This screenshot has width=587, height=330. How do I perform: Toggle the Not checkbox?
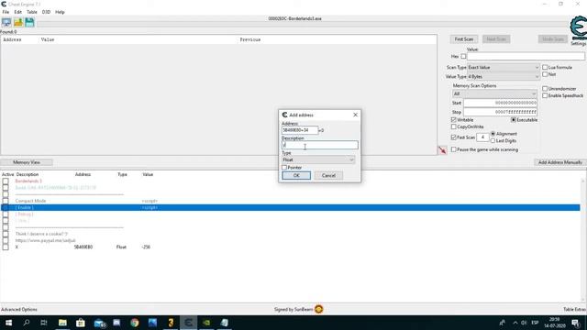545,74
